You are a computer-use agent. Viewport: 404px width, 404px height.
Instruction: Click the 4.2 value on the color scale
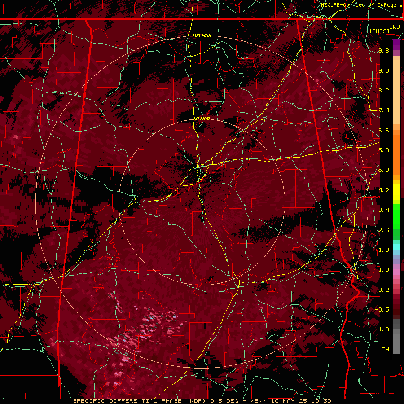coord(384,190)
